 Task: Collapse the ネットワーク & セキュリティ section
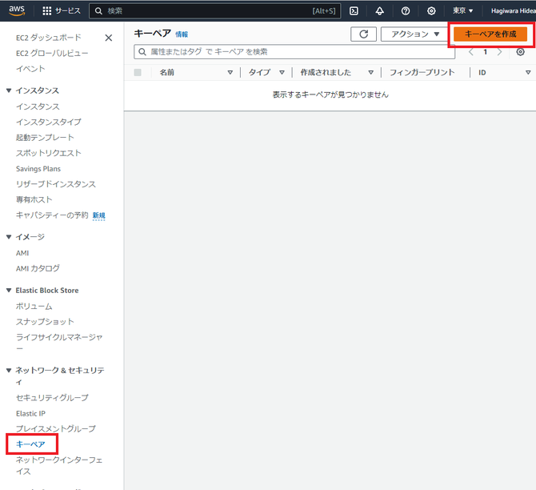pos(9,370)
